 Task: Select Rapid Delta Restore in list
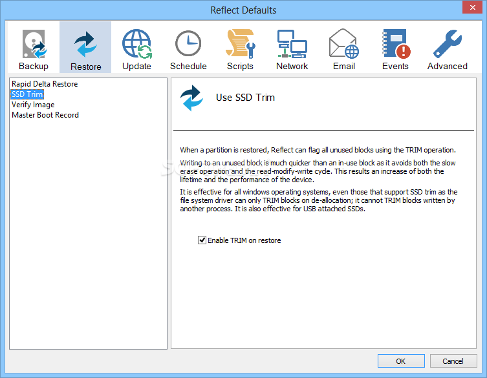point(45,84)
